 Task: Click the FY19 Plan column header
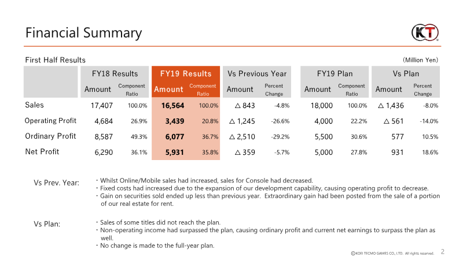pos(335,73)
